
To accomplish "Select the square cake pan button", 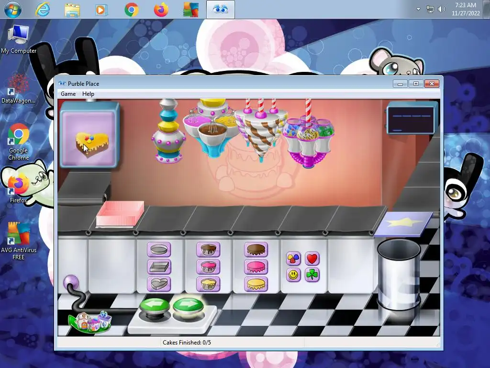I will [159, 267].
